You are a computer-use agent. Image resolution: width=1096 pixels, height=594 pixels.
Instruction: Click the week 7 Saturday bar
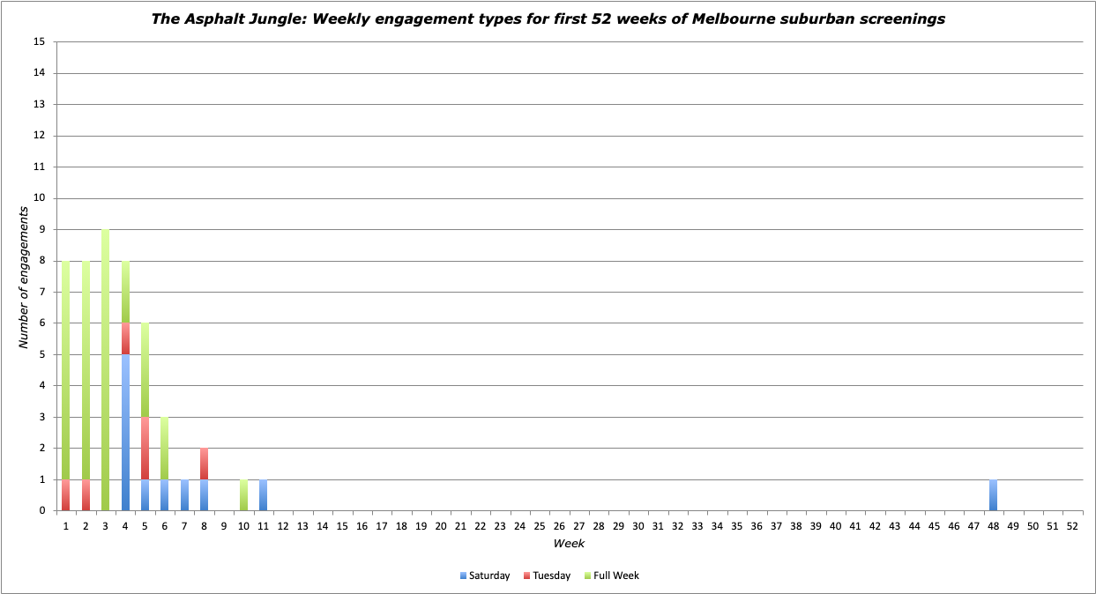[184, 495]
